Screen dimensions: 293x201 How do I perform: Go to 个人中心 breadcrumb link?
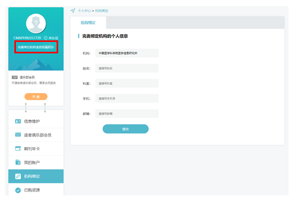pyautogui.click(x=84, y=11)
